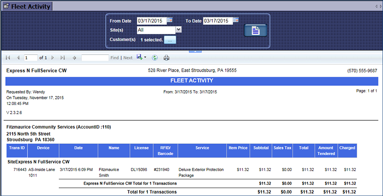Go to the first report page
383x196 pixels.
tap(8, 58)
